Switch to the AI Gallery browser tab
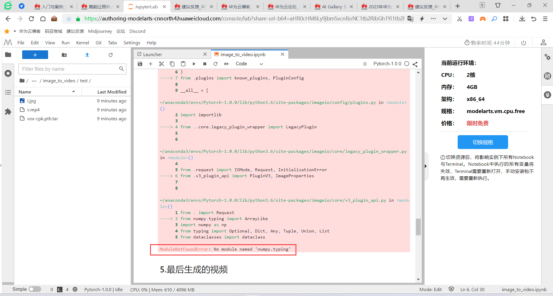 pyautogui.click(x=334, y=7)
